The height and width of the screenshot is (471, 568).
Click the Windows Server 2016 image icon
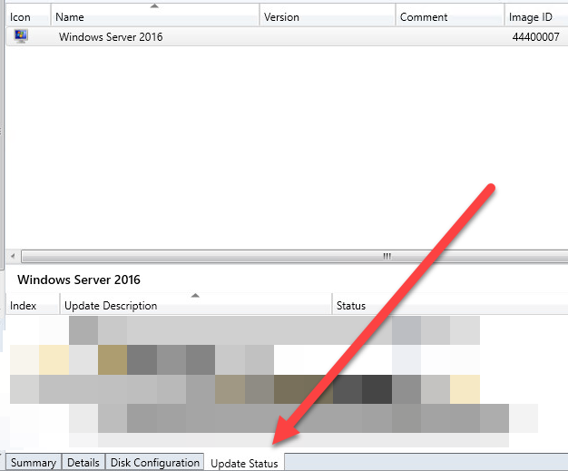tap(21, 36)
